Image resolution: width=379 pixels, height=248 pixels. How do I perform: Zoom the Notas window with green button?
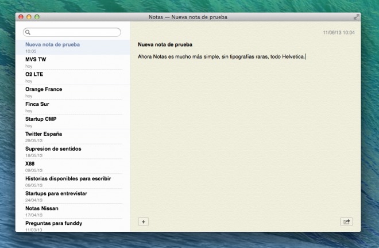37,17
